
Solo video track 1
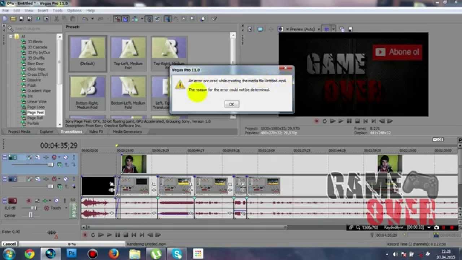click(74, 157)
